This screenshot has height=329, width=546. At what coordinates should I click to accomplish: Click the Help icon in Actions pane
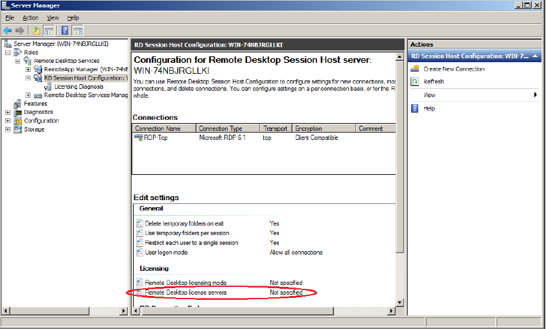click(x=415, y=108)
